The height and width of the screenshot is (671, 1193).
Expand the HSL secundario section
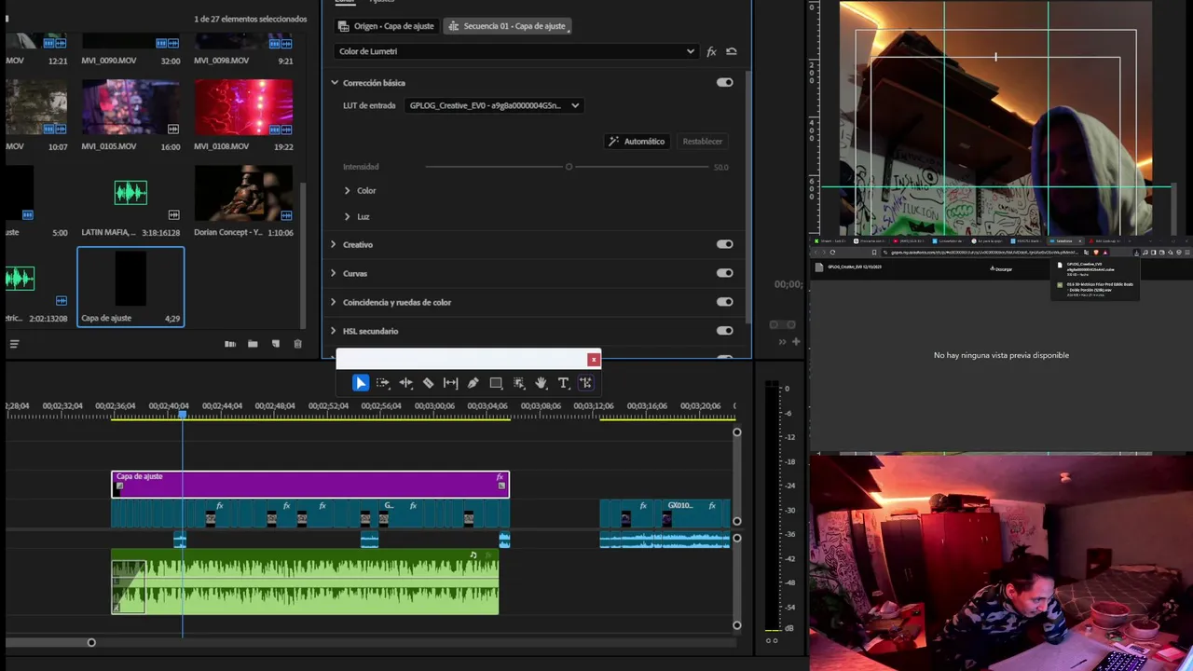coord(334,331)
